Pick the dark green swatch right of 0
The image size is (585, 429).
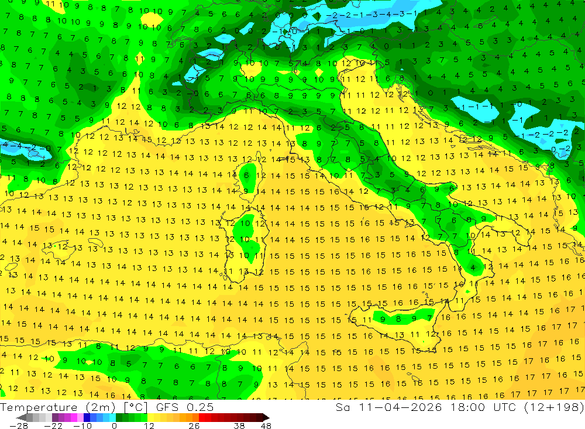[119, 417]
